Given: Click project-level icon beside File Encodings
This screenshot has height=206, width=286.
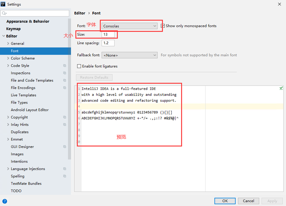Looking at the screenshot, I should tap(65, 88).
